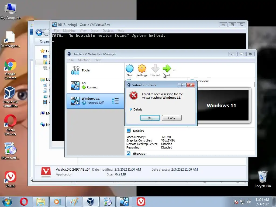Image resolution: width=276 pixels, height=207 pixels.
Task: Click the Vivaldi.5.0.2497.48.x64 file name
Action: (73, 169)
